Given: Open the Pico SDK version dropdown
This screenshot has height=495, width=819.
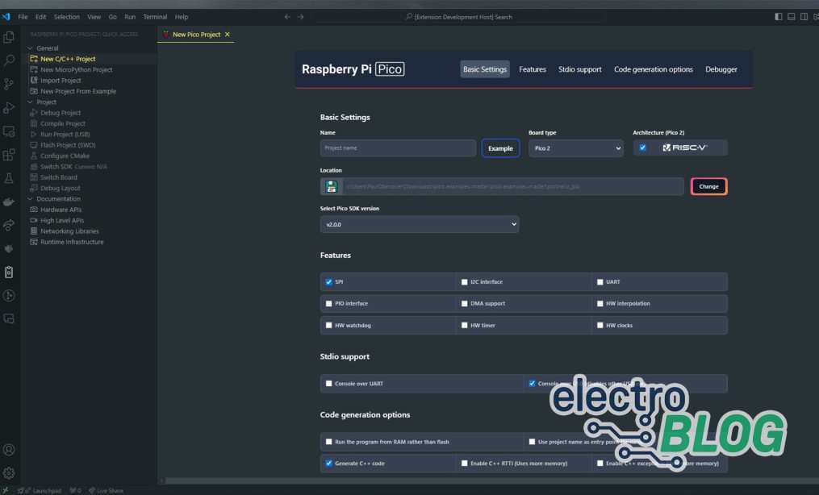Looking at the screenshot, I should tap(419, 225).
